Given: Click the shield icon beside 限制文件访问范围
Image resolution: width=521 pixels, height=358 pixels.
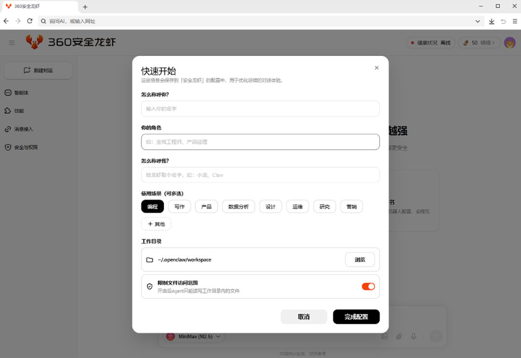Looking at the screenshot, I should click(149, 286).
